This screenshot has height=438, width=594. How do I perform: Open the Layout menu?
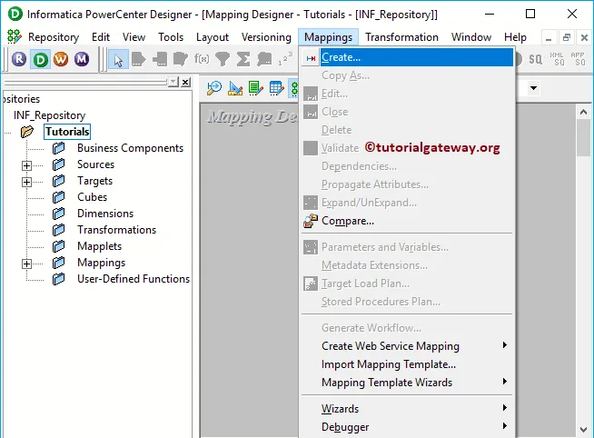pyautogui.click(x=213, y=37)
